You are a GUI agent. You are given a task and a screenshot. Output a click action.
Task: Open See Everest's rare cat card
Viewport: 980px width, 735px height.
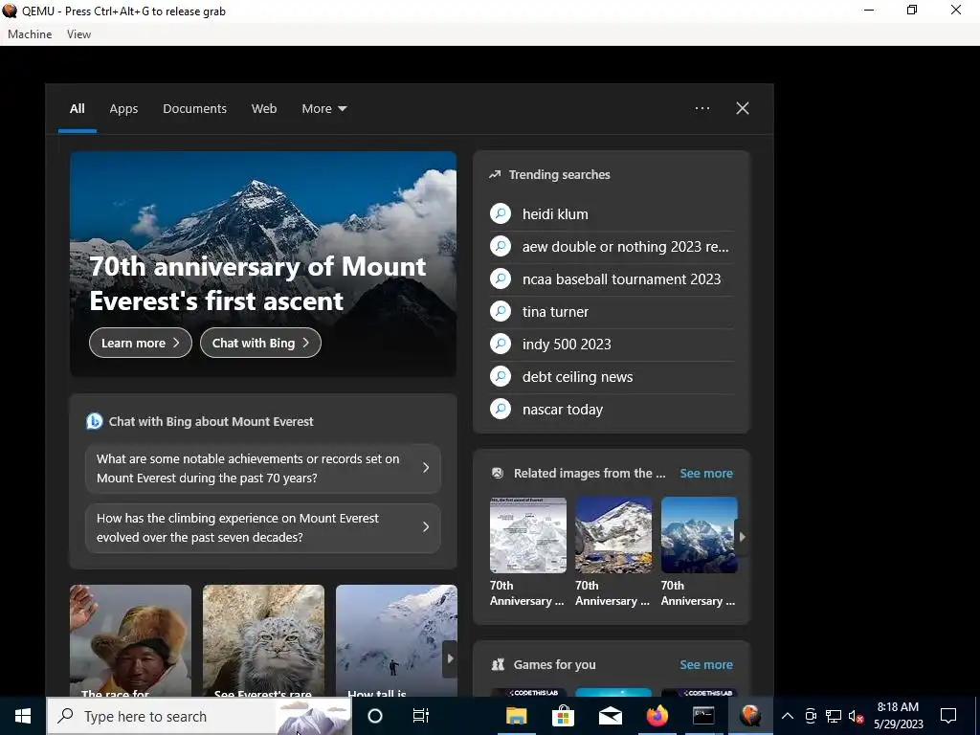pyautogui.click(x=264, y=640)
